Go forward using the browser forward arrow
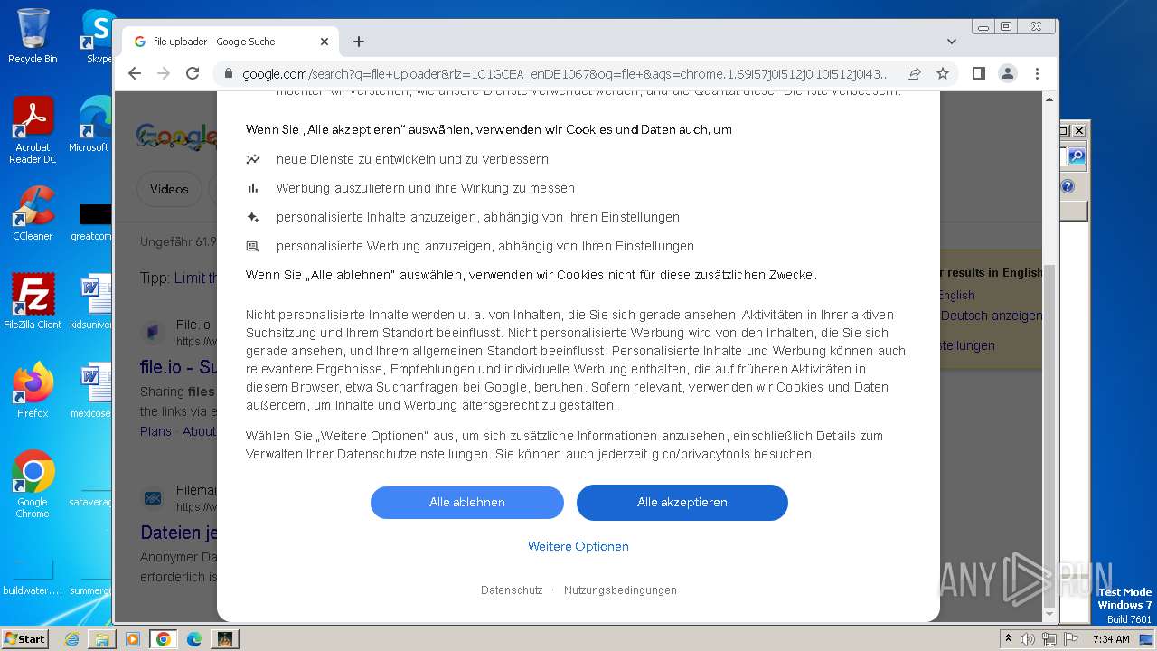 [x=164, y=73]
